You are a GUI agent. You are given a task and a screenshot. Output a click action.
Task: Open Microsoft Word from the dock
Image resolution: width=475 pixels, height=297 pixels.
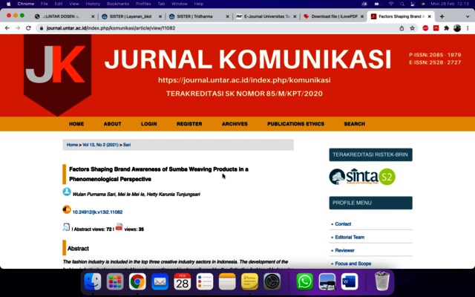click(x=350, y=281)
